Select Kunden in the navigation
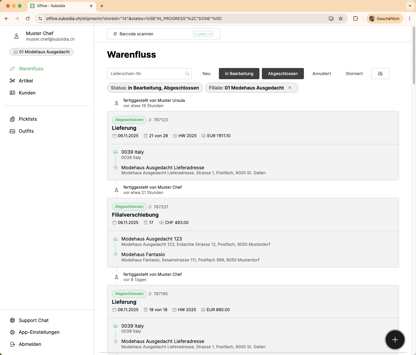The height and width of the screenshot is (355, 416). 27,93
